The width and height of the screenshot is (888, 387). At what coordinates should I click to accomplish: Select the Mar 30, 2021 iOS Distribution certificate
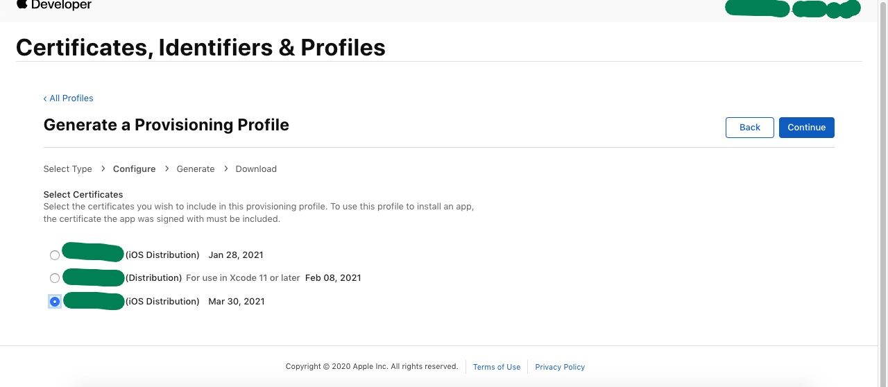pyautogui.click(x=55, y=302)
